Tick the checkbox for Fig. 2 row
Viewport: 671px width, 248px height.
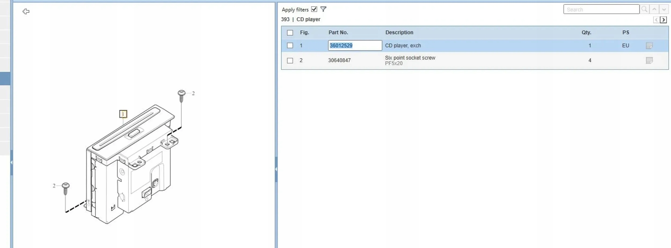click(x=290, y=61)
